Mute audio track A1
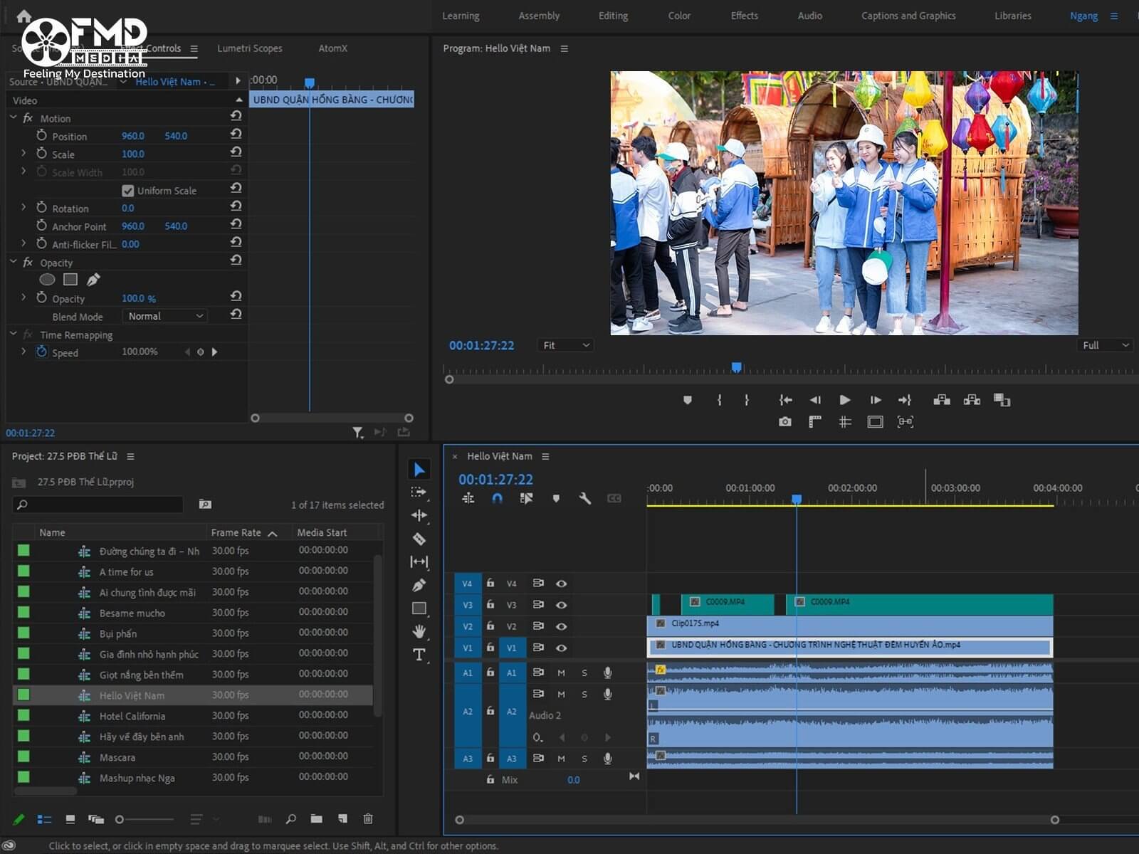1139x854 pixels. click(x=561, y=673)
